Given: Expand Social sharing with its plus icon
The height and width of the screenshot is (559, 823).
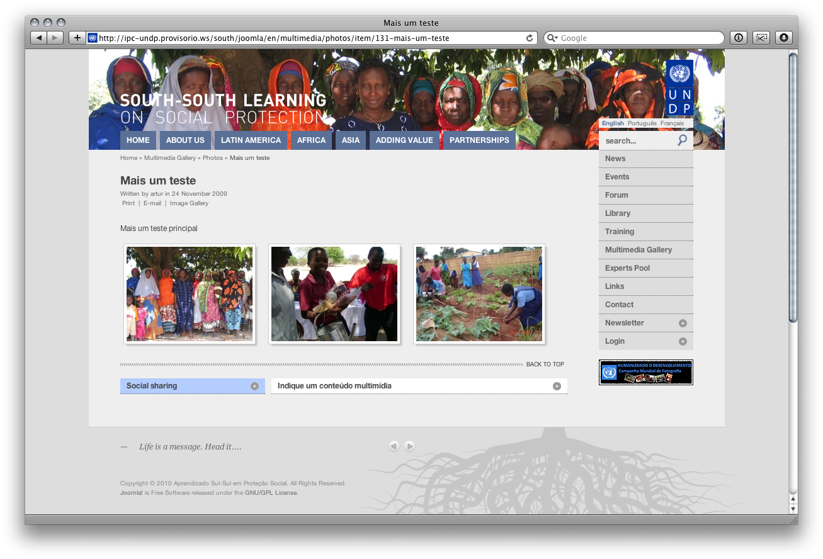Looking at the screenshot, I should coord(254,386).
